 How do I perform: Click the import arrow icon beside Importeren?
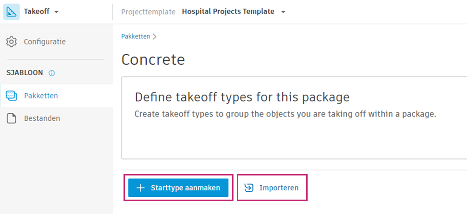click(249, 188)
